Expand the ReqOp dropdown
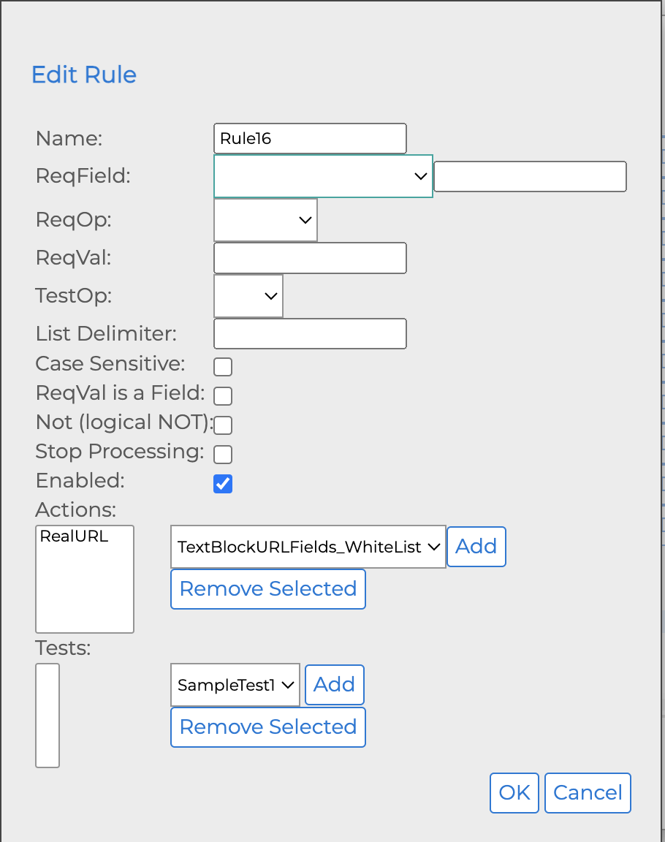665x842 pixels. [x=265, y=220]
